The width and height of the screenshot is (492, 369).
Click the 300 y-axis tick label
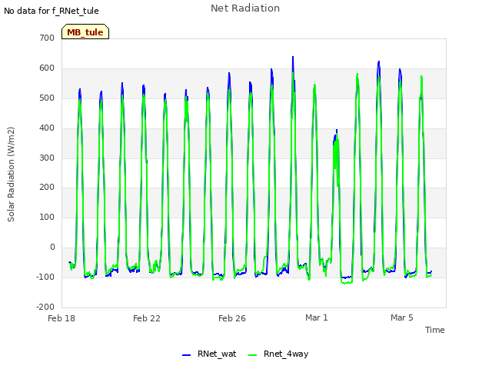47,158
